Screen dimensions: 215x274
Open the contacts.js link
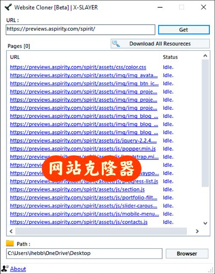click(79, 222)
